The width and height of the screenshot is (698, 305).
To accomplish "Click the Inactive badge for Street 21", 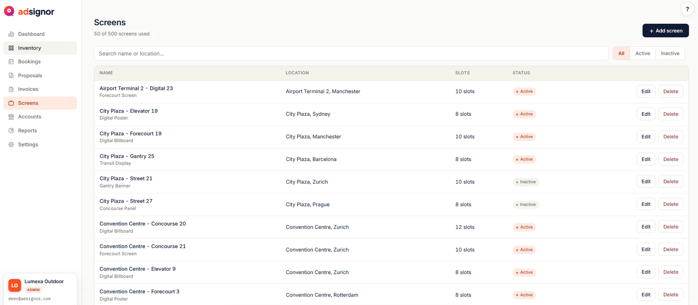I will pos(526,182).
